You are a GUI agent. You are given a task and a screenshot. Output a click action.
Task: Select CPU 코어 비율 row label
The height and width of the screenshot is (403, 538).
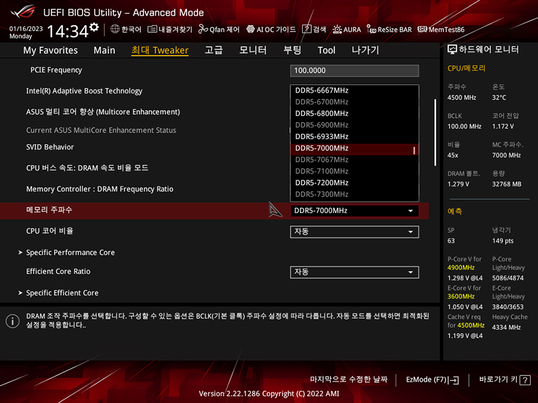coord(50,231)
